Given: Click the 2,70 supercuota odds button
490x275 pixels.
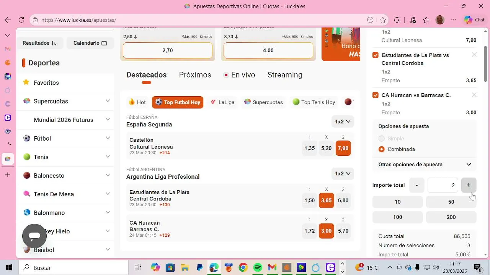Looking at the screenshot, I should point(168,50).
